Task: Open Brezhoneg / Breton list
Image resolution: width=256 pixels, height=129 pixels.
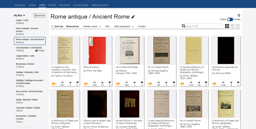Action: click(x=30, y=65)
